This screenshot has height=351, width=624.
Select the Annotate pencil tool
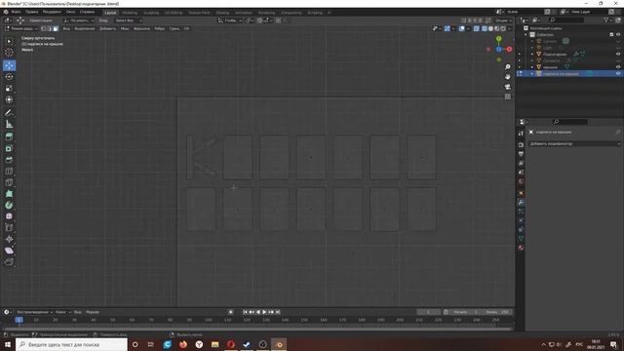click(x=9, y=113)
